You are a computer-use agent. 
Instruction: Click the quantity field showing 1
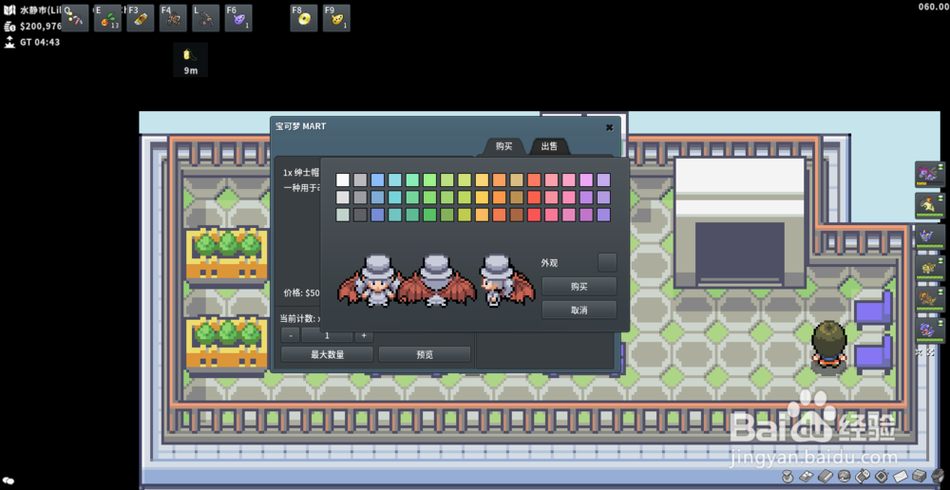(327, 335)
